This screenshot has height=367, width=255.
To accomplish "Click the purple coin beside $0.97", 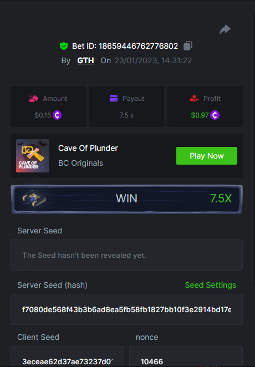I will (x=215, y=115).
